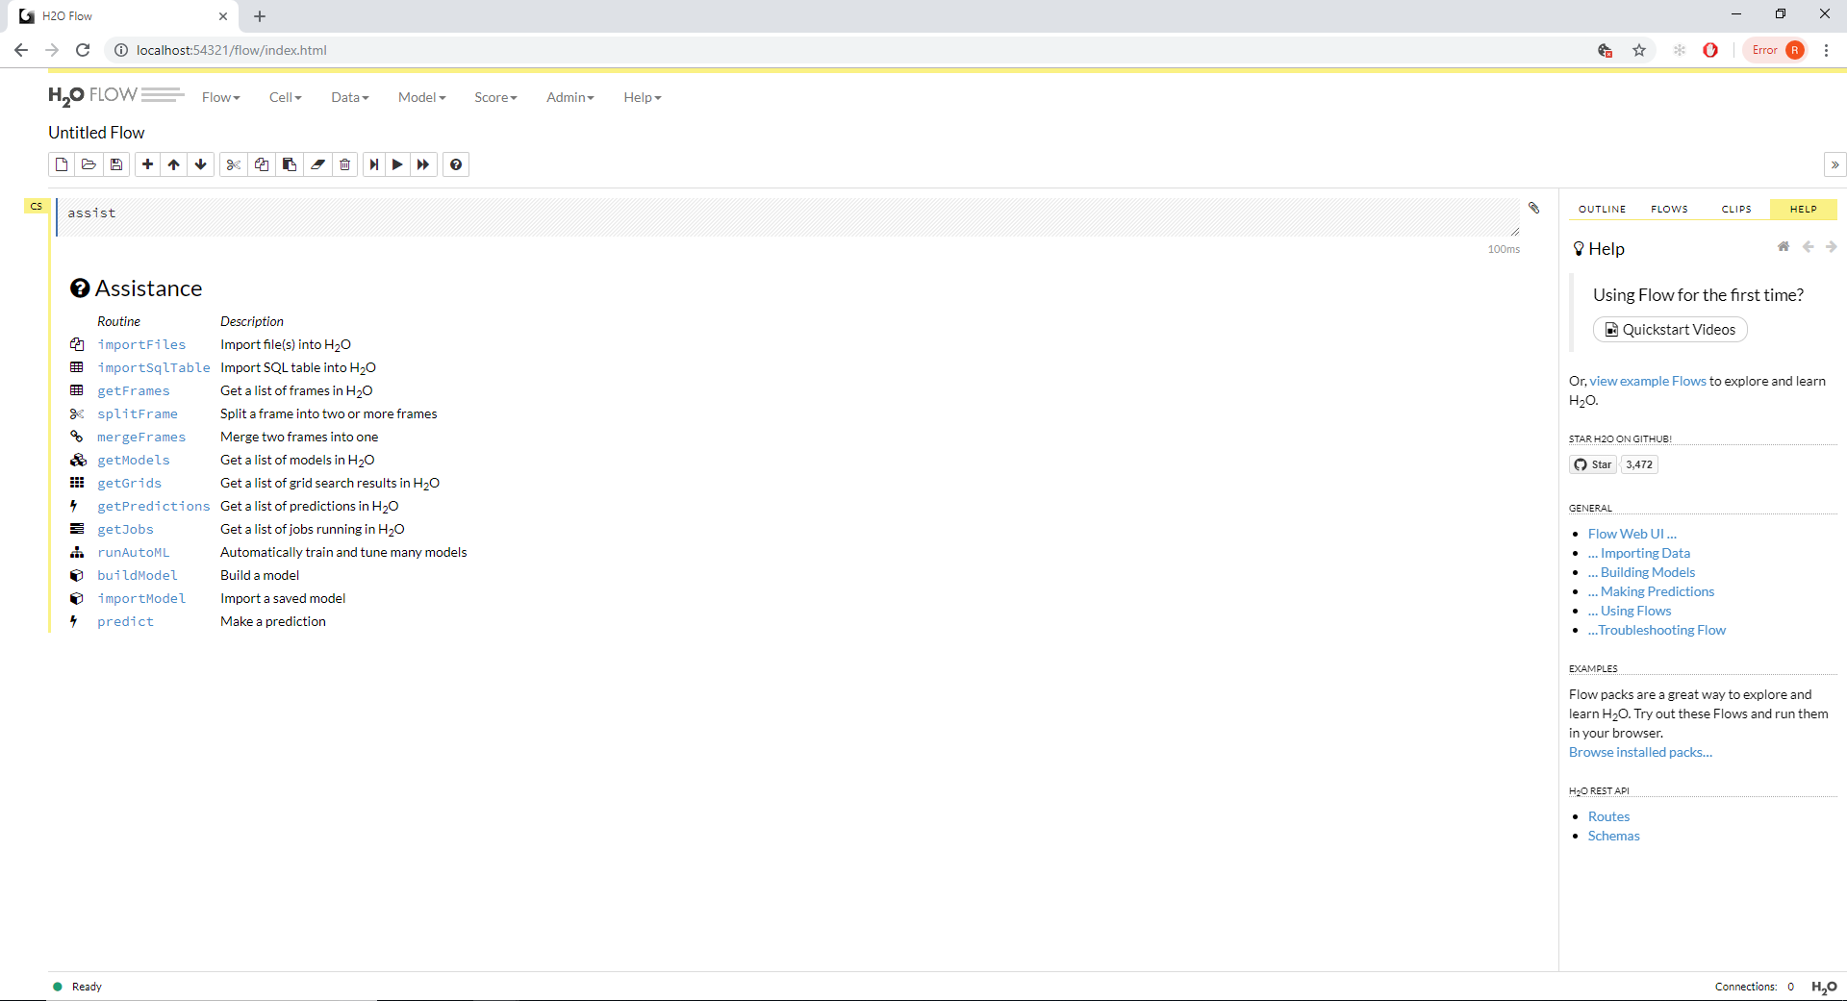The height and width of the screenshot is (1001, 1847).
Task: Expand the Data menu
Action: pyautogui.click(x=349, y=97)
